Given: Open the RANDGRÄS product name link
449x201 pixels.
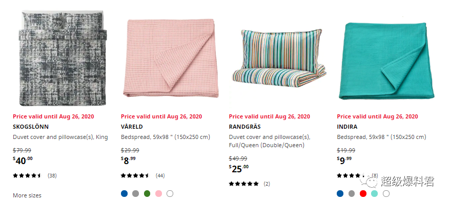Looking at the screenshot, I should [x=245, y=127].
